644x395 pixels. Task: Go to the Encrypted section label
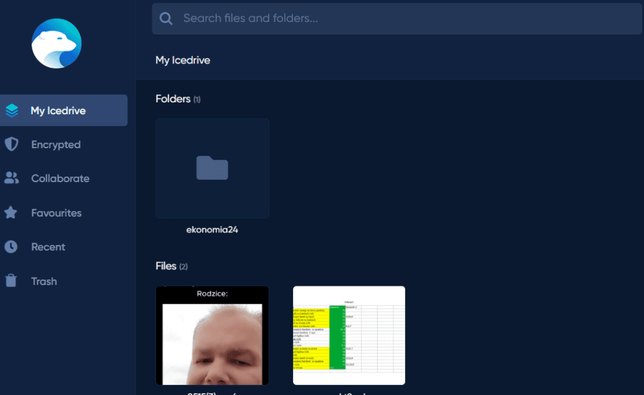(56, 144)
